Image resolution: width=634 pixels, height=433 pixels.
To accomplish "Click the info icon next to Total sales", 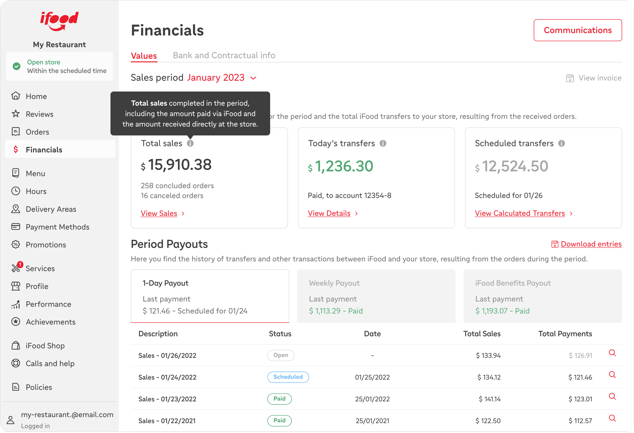I will pyautogui.click(x=190, y=143).
